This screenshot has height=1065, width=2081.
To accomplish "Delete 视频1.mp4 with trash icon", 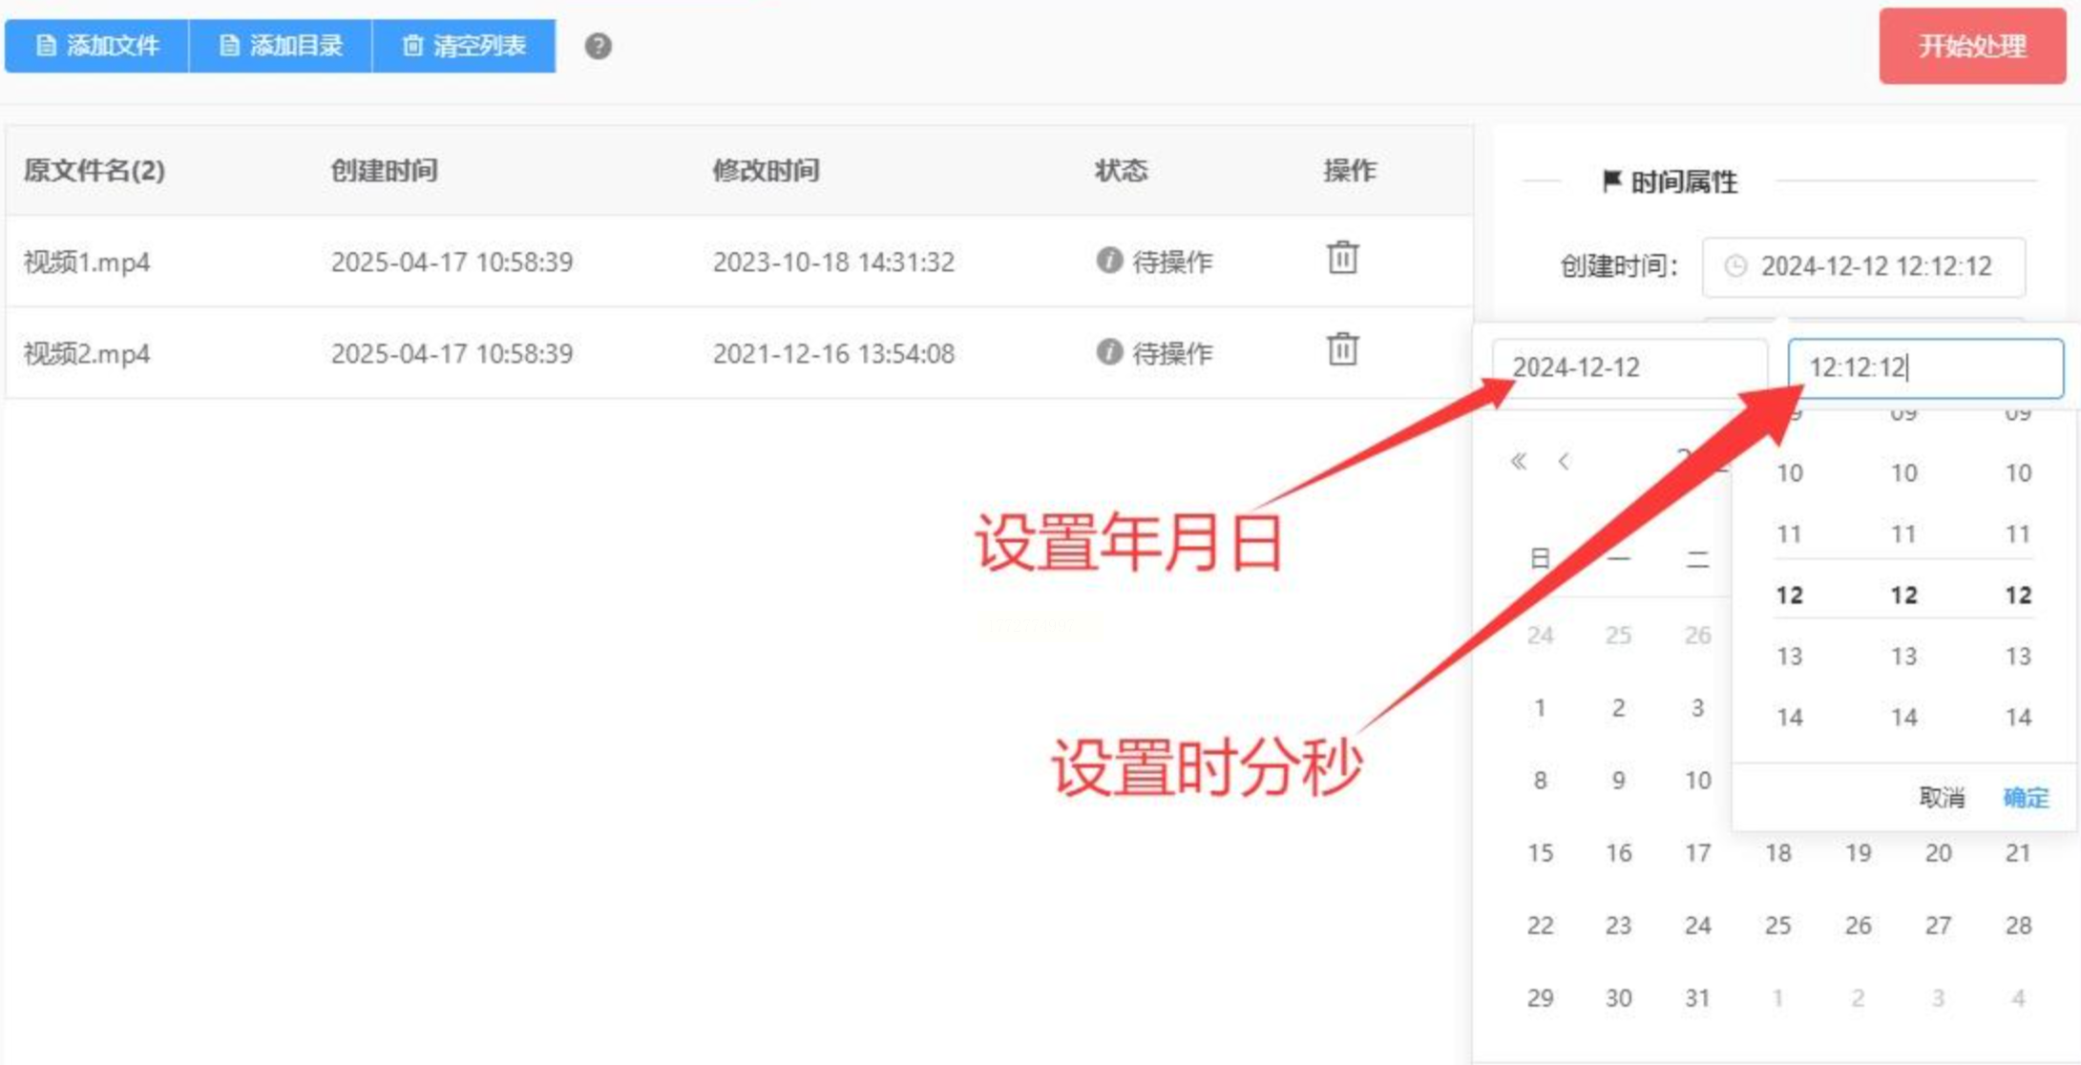I will pyautogui.click(x=1342, y=258).
